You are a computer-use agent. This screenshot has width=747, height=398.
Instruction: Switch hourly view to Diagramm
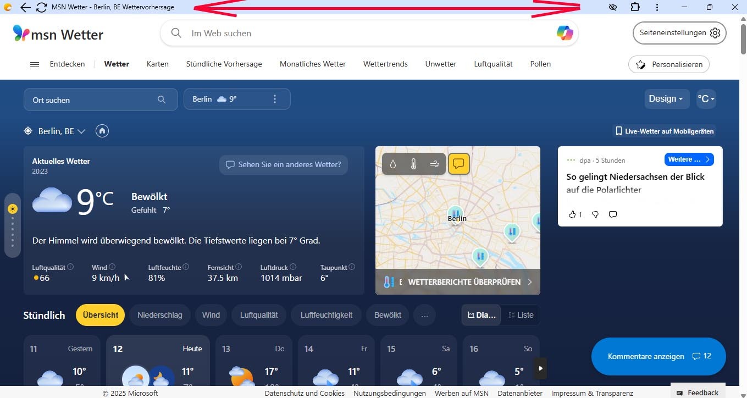pyautogui.click(x=482, y=315)
